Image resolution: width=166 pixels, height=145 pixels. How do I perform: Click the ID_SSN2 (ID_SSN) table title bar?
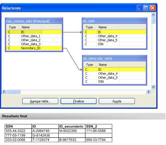pyautogui.click(x=115, y=59)
